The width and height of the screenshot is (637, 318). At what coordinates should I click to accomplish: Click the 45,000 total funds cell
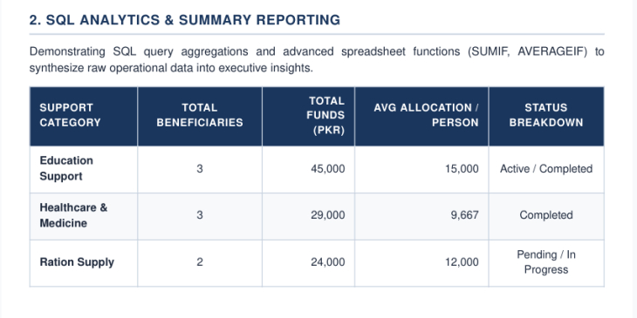tap(328, 169)
